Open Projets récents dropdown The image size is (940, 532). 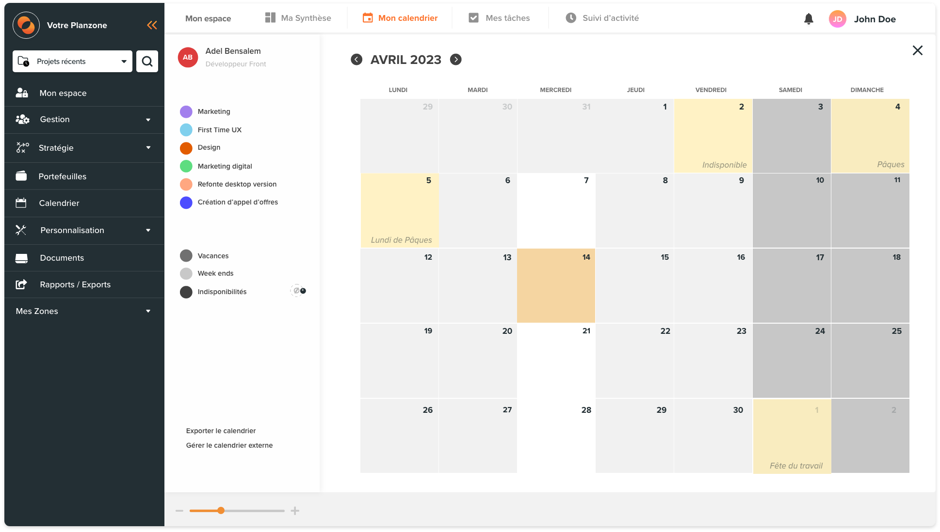point(72,62)
